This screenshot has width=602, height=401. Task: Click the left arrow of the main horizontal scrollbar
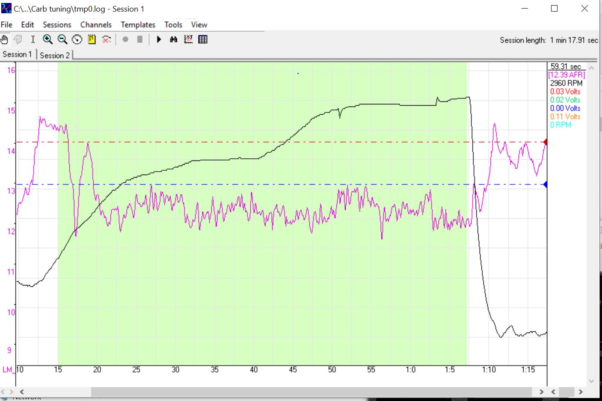click(22, 392)
